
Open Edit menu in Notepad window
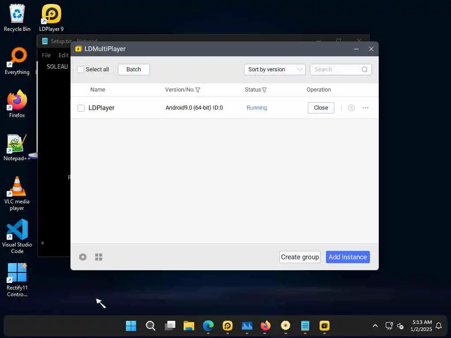63,55
